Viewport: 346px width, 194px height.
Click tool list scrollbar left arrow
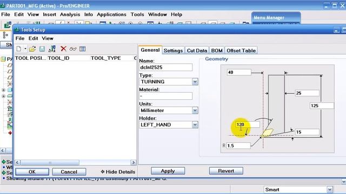17,162
